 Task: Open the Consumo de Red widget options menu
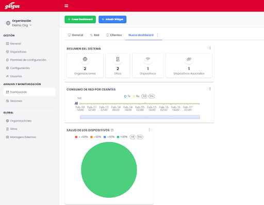click(210, 89)
